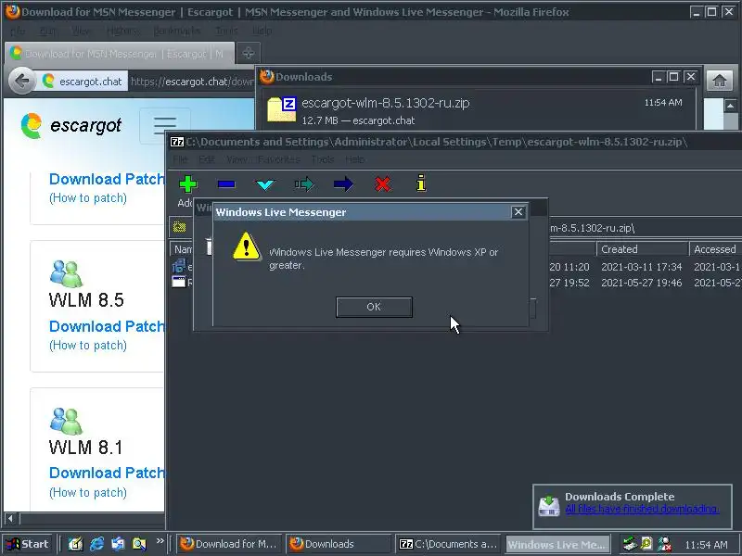This screenshot has height=556, width=742.
Task: Switch to Download for M... taskbar button
Action: pos(229,544)
